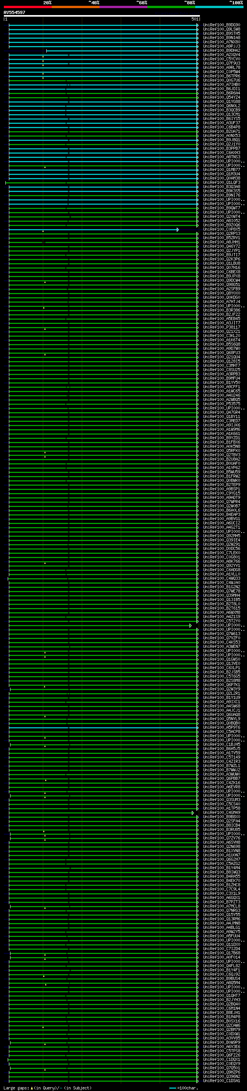Select label UniRef100_Q0G7U6
Viewport: 247px width, 1091px height.
pyautogui.click(x=222, y=80)
